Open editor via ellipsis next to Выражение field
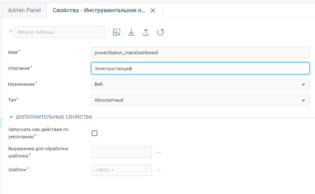Image resolution: width=315 pixels, height=194 pixels. pyautogui.click(x=159, y=152)
